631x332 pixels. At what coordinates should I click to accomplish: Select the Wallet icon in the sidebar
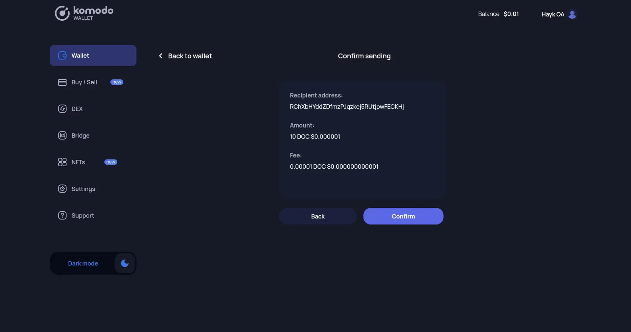[62, 55]
